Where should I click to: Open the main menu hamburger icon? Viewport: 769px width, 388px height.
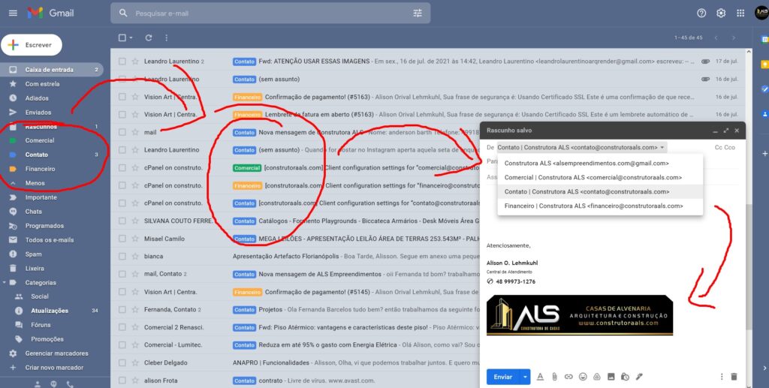tap(13, 14)
